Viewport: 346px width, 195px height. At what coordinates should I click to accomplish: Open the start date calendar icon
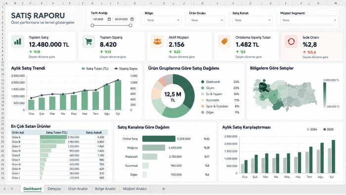click(x=109, y=19)
